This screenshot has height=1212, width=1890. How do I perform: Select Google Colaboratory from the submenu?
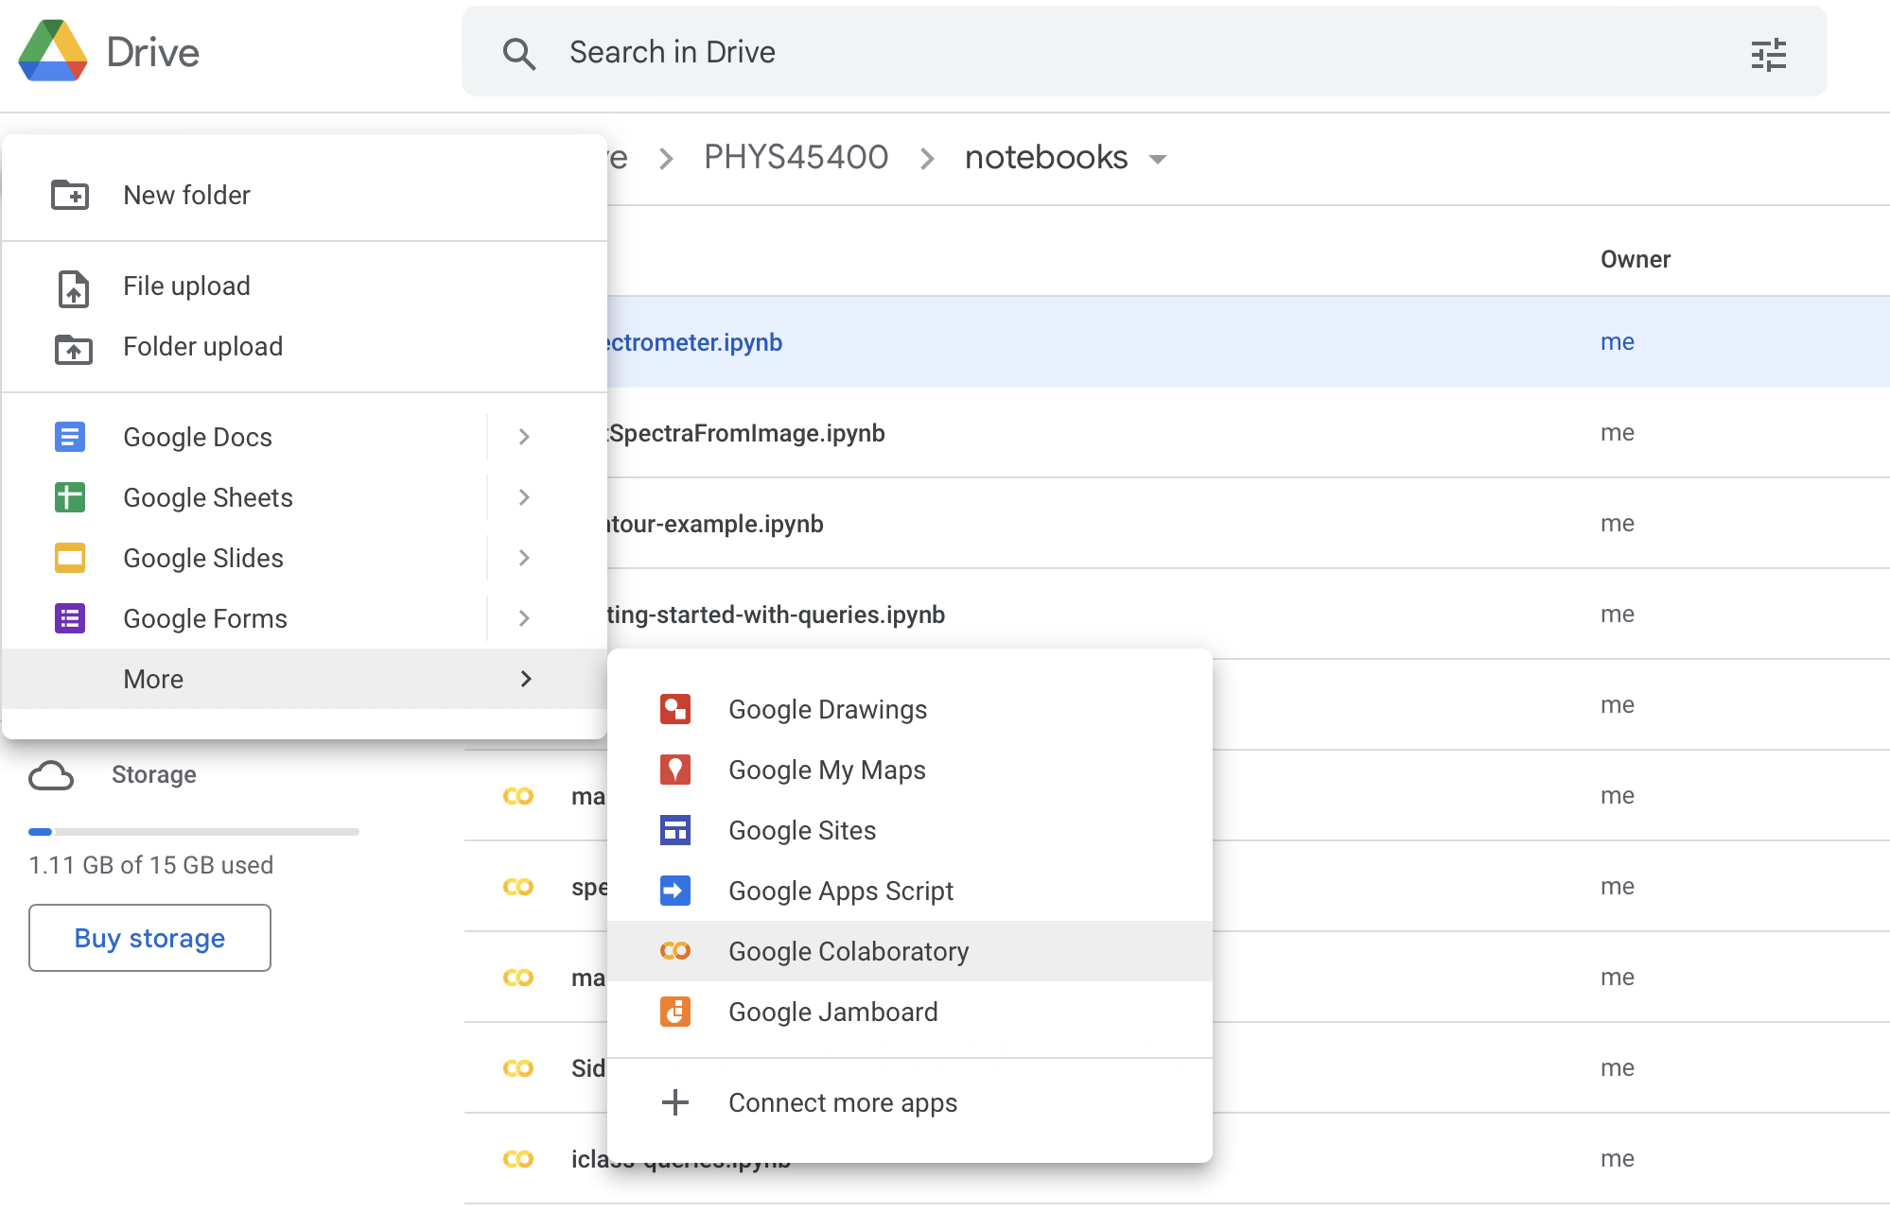[x=910, y=951]
